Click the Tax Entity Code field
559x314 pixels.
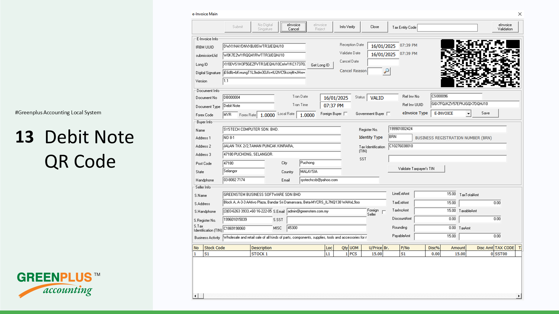pos(447,28)
